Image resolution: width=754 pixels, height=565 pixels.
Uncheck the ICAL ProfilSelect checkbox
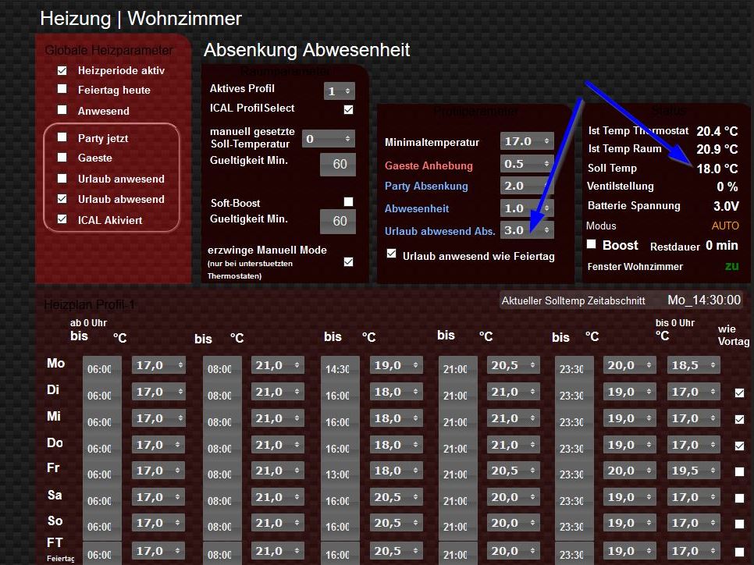[x=349, y=109]
